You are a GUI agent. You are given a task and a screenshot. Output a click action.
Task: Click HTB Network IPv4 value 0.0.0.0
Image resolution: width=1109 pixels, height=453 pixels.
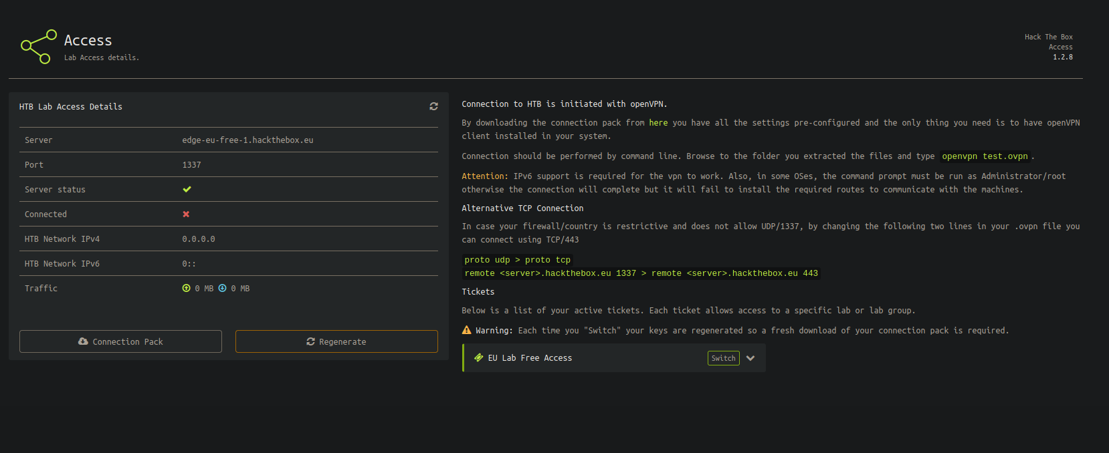pos(199,239)
